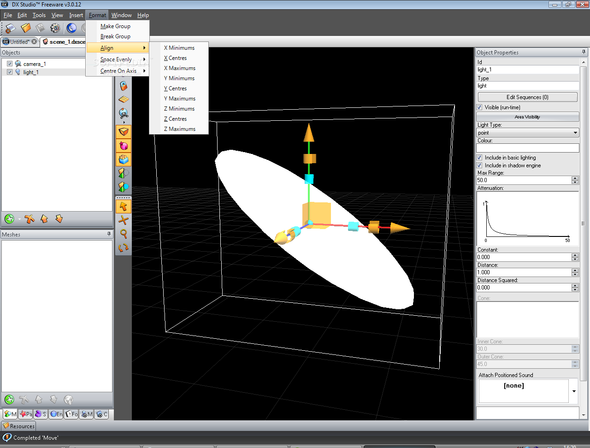The image size is (590, 448).
Task: Select the arrow pointer tool
Action: (124, 206)
